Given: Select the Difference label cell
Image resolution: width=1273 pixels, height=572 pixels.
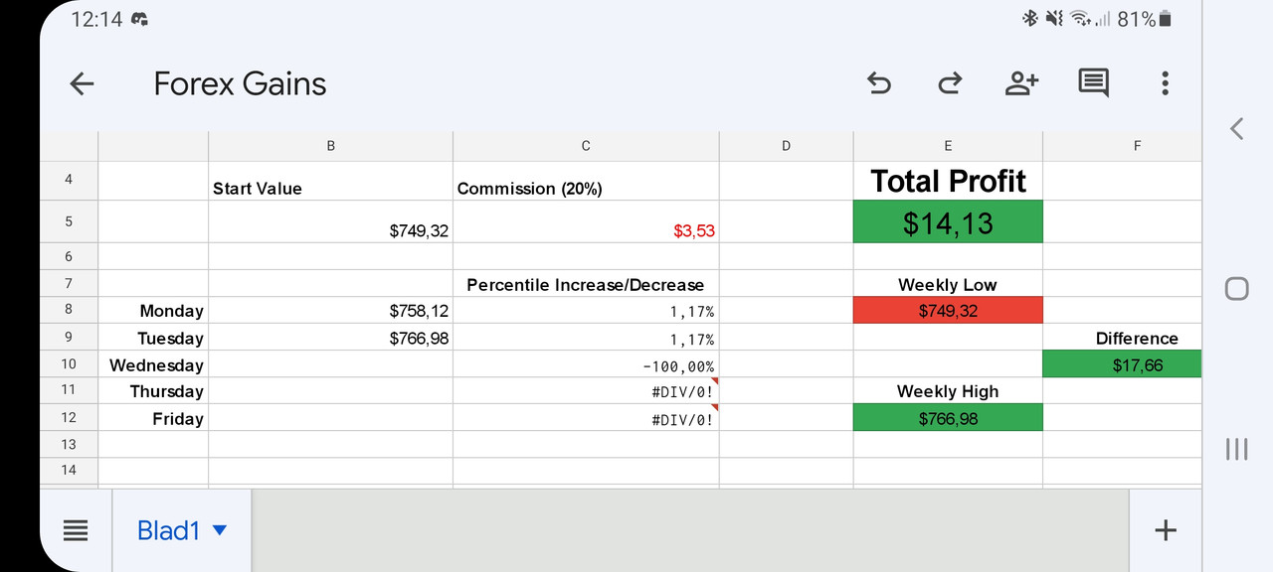Looking at the screenshot, I should click(x=1122, y=337).
